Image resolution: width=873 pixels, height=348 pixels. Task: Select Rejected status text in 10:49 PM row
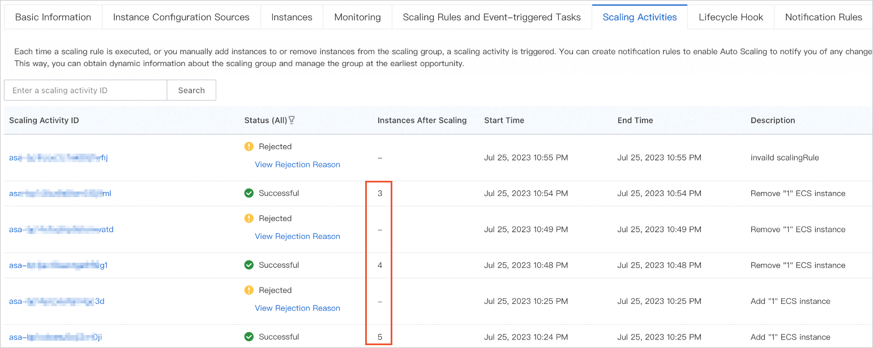275,218
